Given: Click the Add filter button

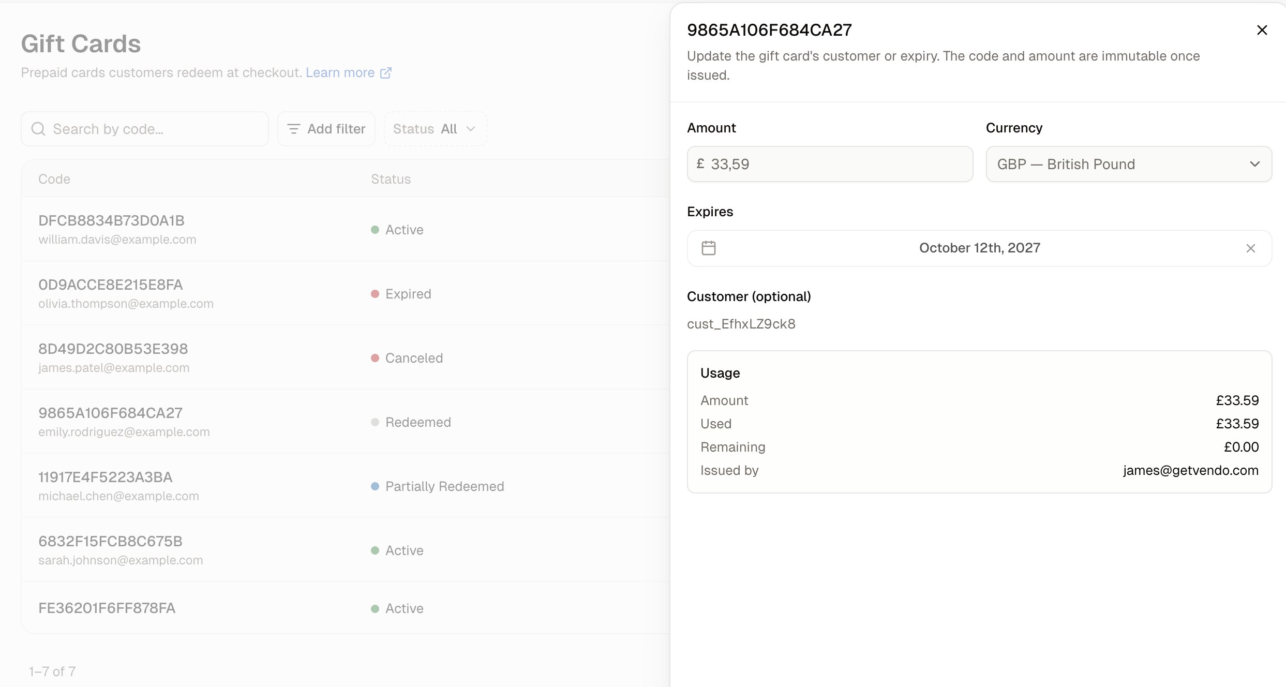Looking at the screenshot, I should 326,129.
